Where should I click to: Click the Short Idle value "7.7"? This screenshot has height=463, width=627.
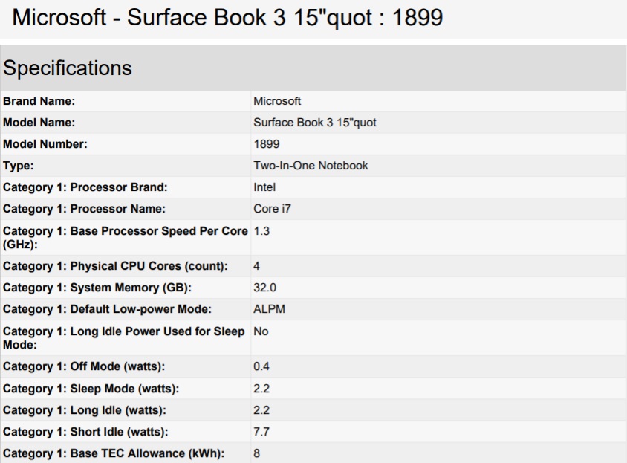pos(261,430)
